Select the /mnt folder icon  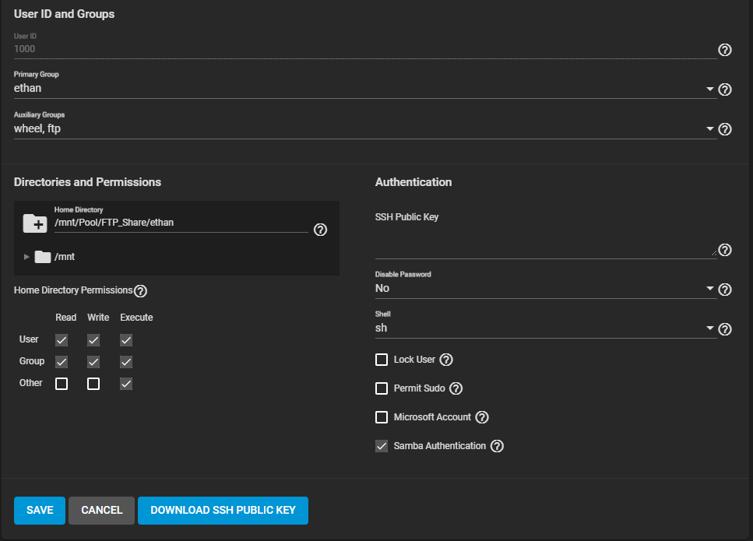point(43,257)
